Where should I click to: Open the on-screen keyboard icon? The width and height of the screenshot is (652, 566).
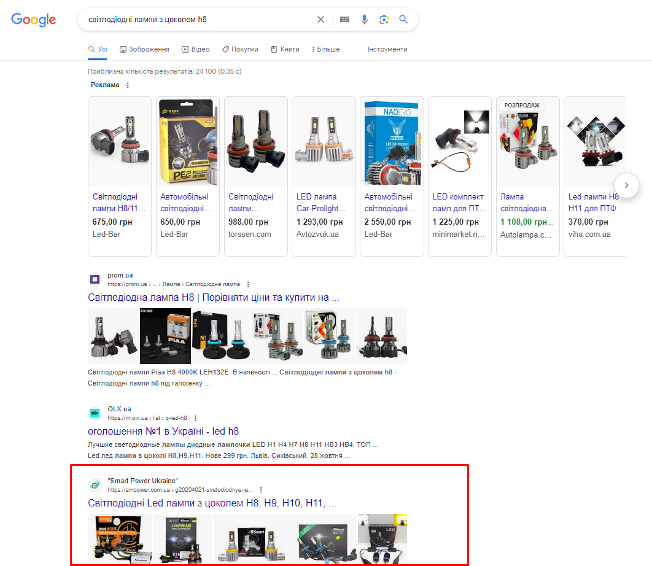point(344,19)
